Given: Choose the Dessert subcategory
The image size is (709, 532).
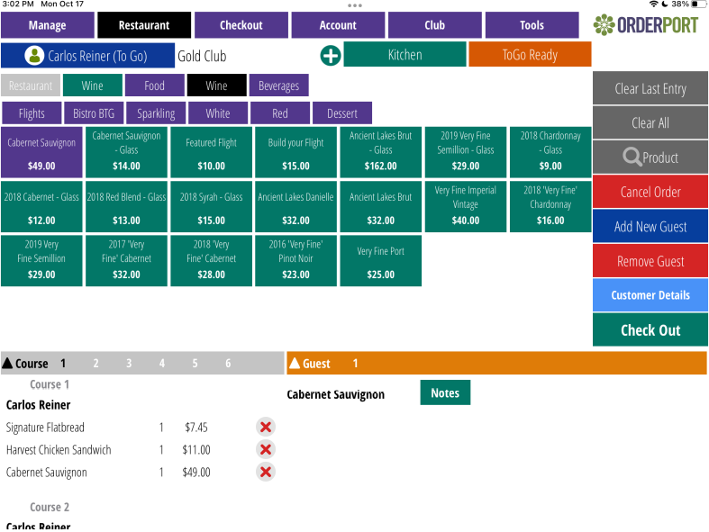Looking at the screenshot, I should coord(342,113).
